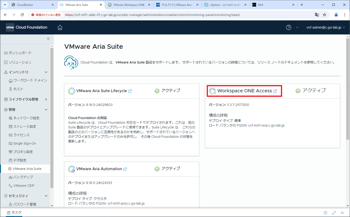Click the Aria Automation product icon
The image size is (350, 217).
pos(71,169)
